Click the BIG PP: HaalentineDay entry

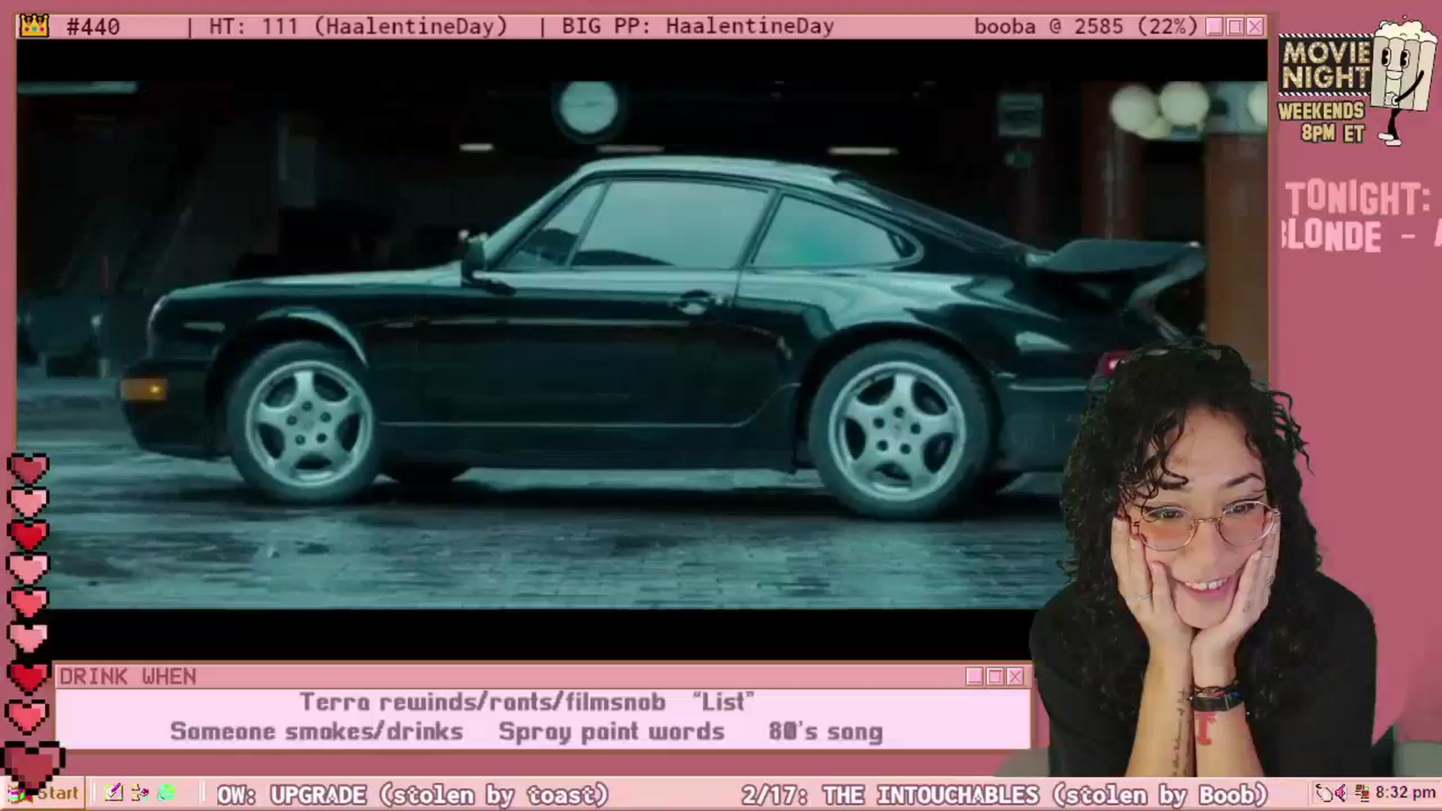[698, 27]
